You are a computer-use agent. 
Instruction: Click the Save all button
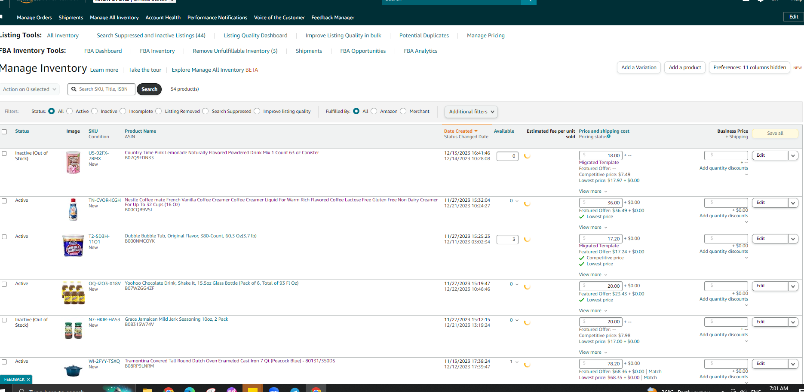tap(775, 134)
